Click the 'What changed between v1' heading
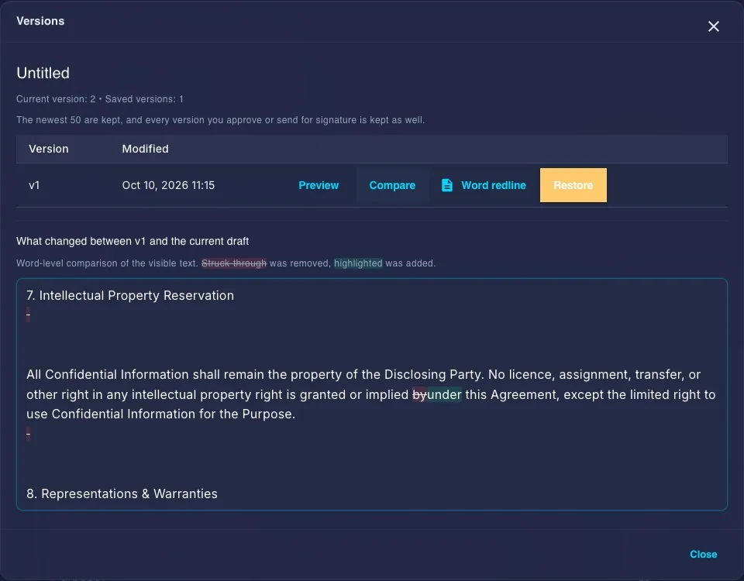The width and height of the screenshot is (744, 581). tap(133, 241)
